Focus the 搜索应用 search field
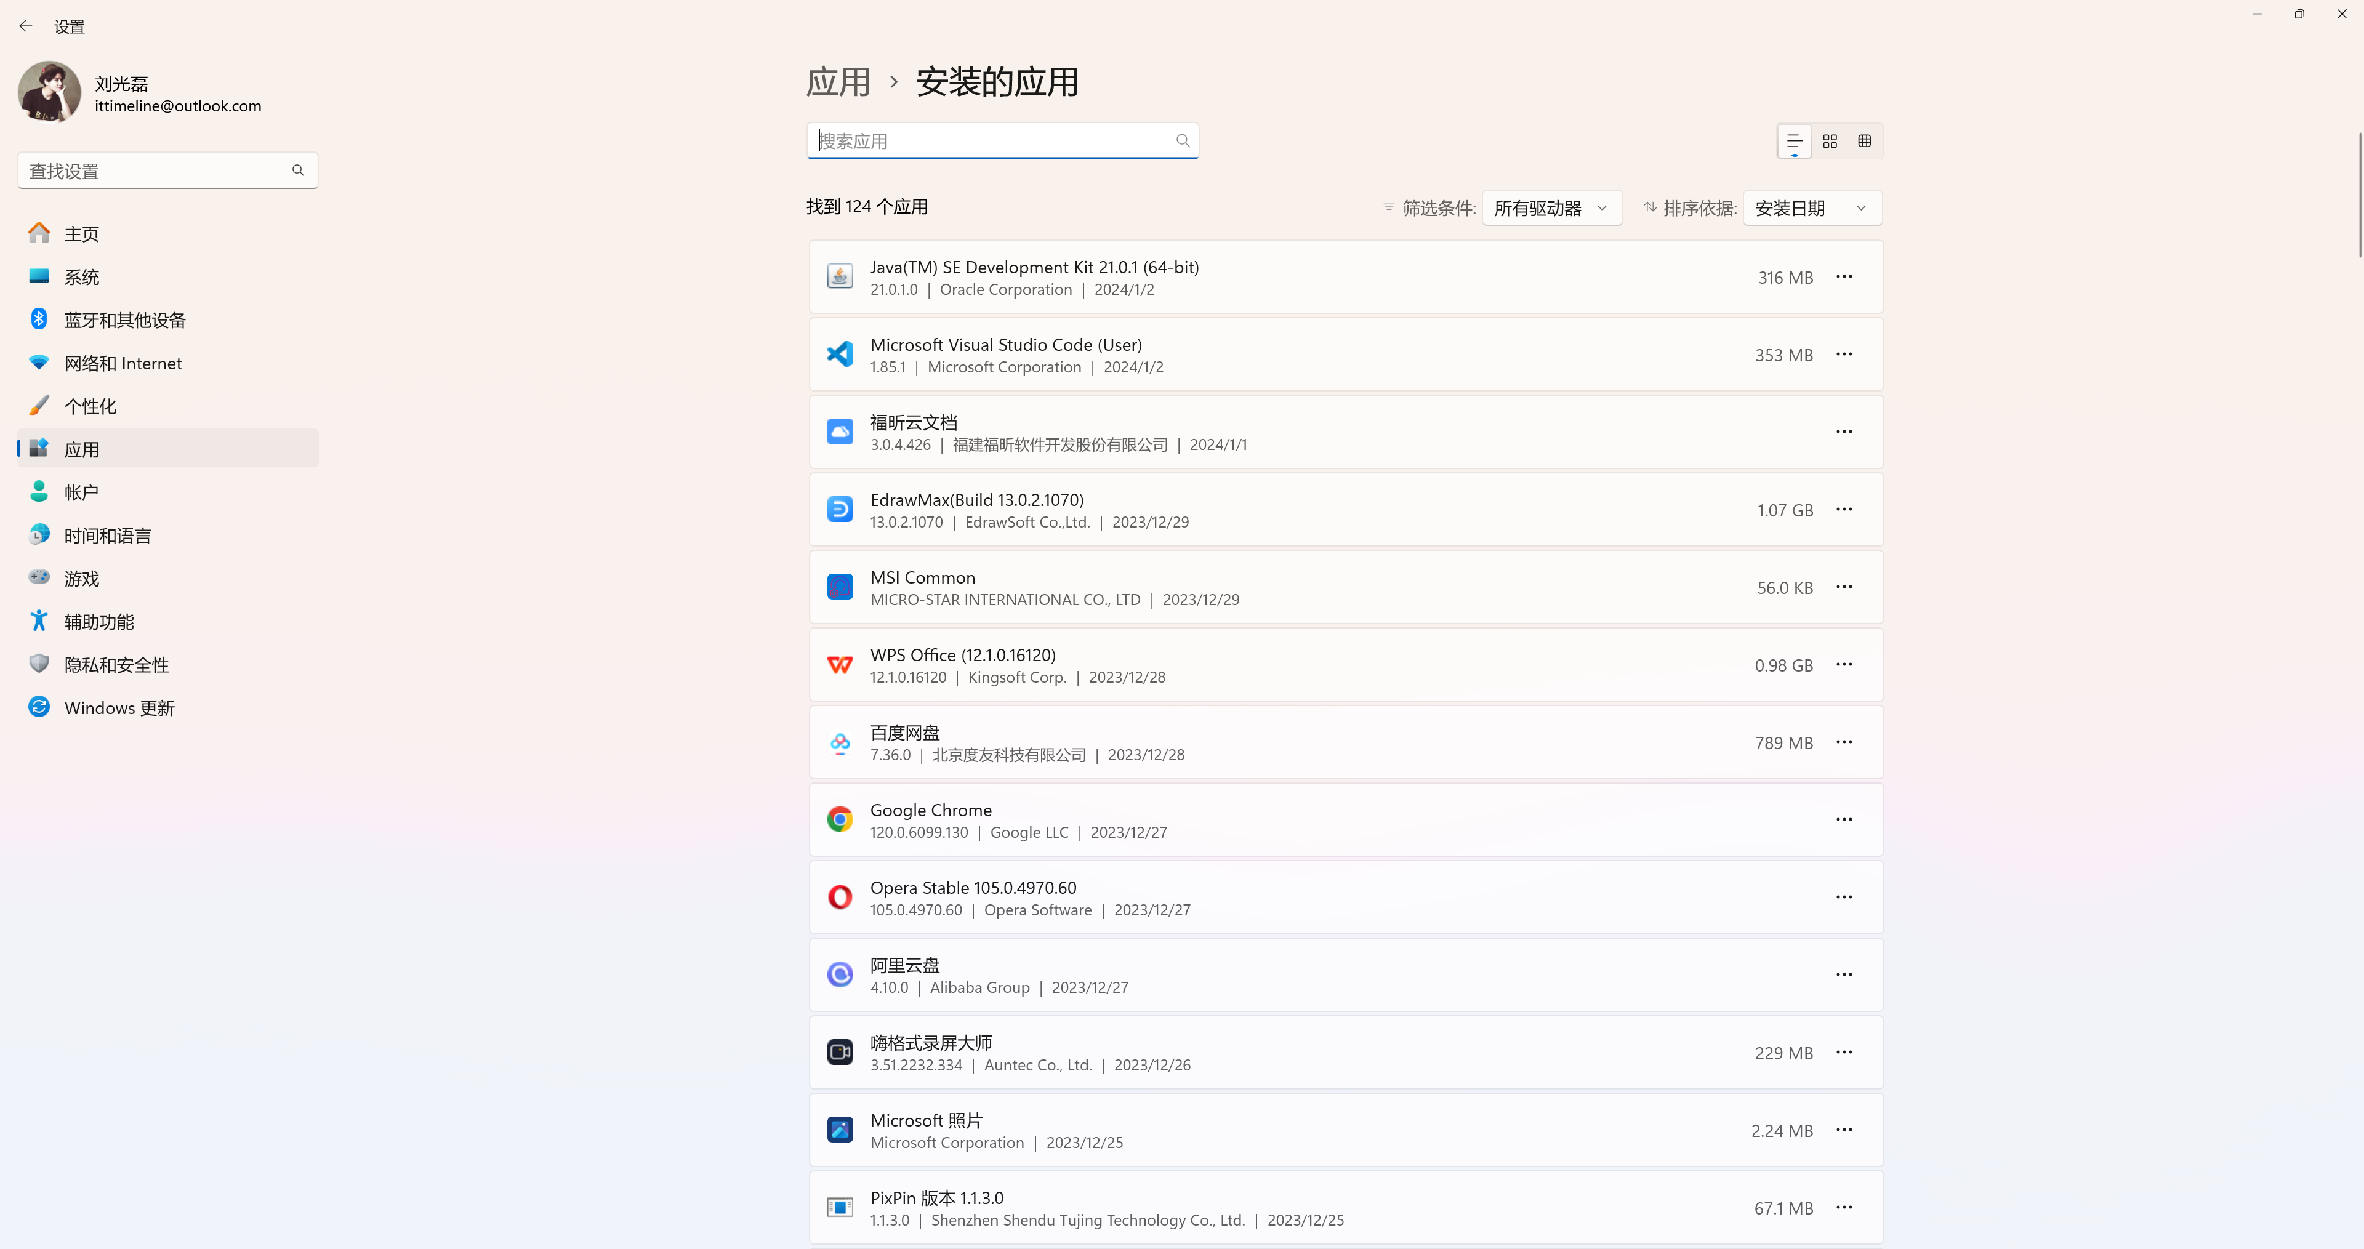This screenshot has height=1249, width=2364. click(x=1002, y=140)
